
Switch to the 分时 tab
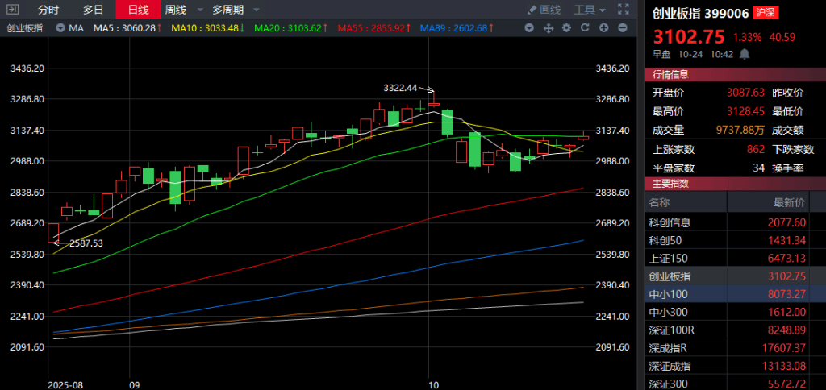[x=48, y=10]
